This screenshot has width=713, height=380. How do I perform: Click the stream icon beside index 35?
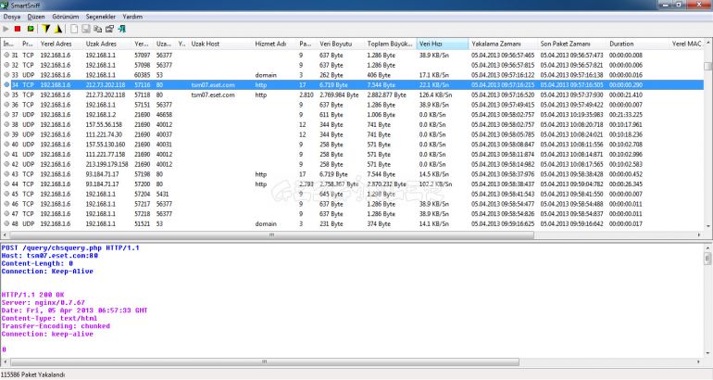[6, 95]
